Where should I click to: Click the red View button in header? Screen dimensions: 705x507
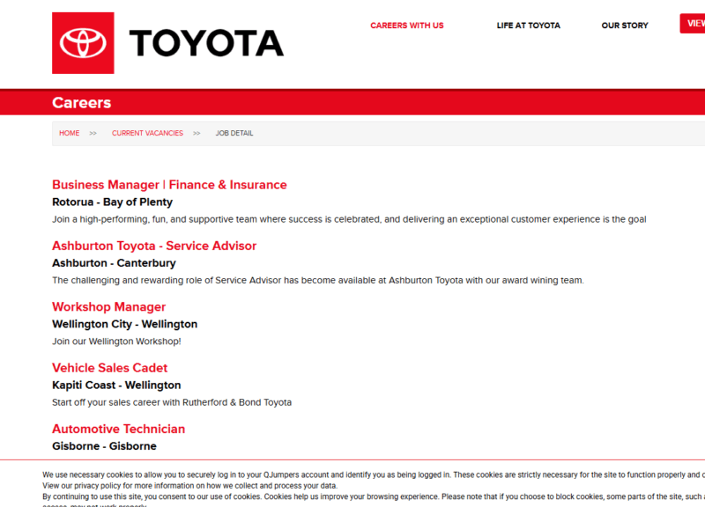point(693,24)
